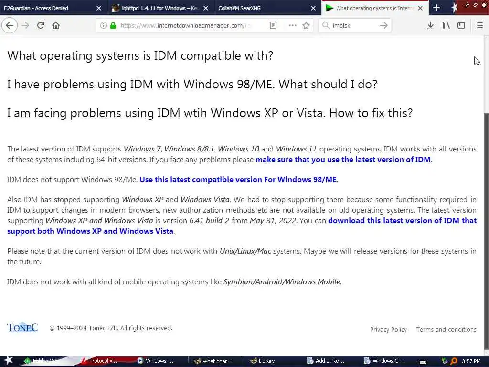Open the downloads panel
This screenshot has width=489, height=367.
(430, 25)
